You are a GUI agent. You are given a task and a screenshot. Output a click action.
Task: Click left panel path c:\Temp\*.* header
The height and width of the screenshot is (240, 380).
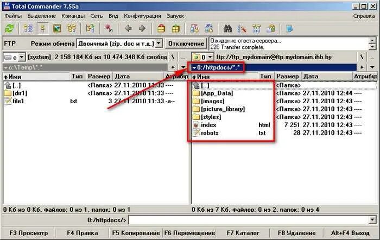coord(85,67)
